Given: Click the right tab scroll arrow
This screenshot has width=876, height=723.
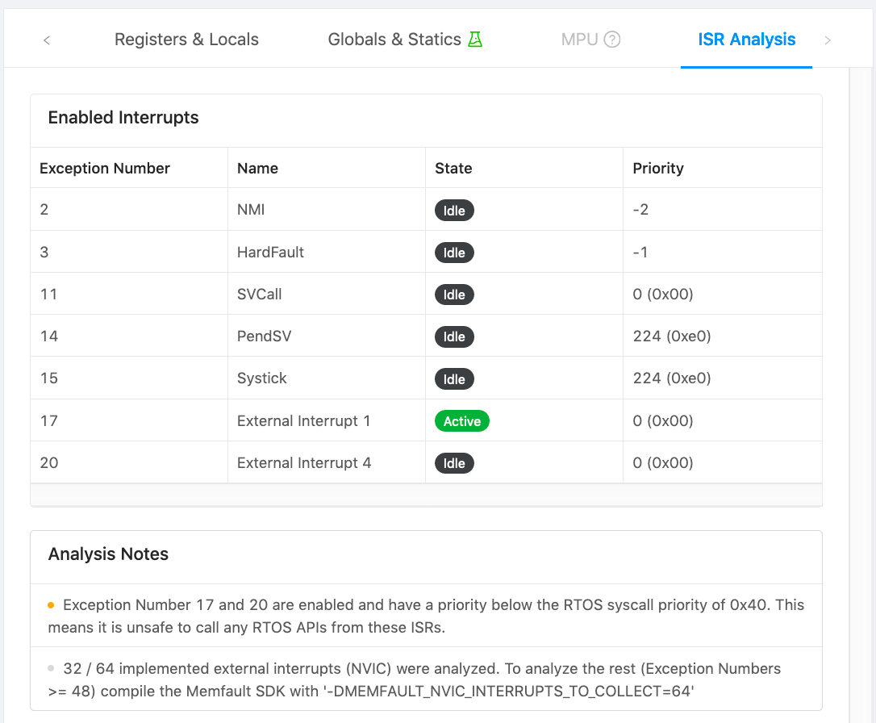Looking at the screenshot, I should pyautogui.click(x=828, y=40).
